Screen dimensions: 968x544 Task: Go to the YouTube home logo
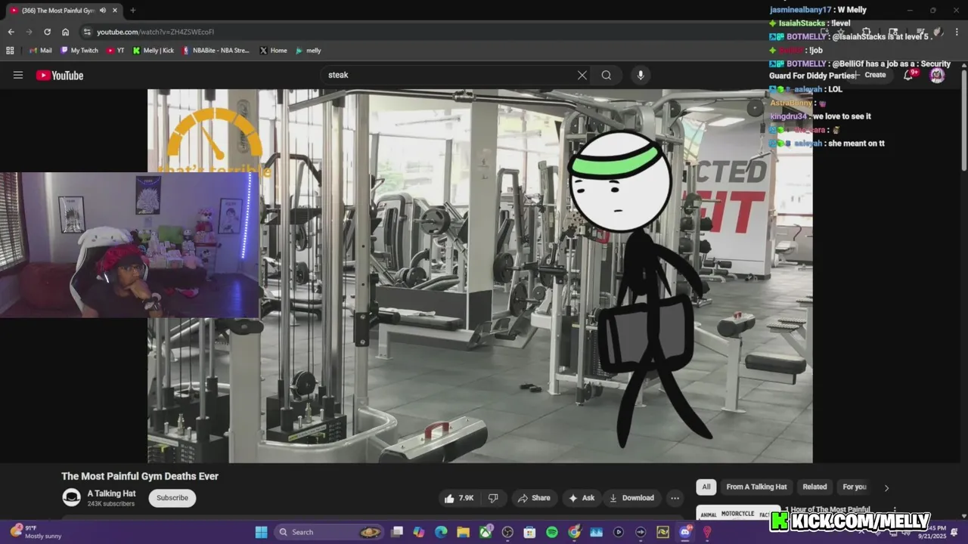tap(60, 75)
